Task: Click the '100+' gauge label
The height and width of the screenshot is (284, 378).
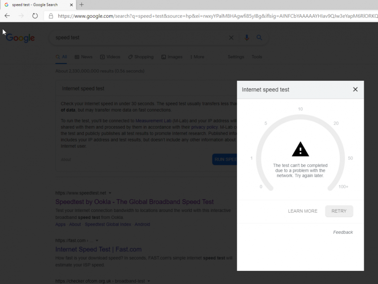Action: click(x=343, y=187)
